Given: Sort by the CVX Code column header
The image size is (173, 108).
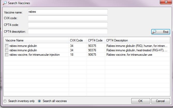Looking at the screenshot, I should pyautogui.click(x=77, y=40).
